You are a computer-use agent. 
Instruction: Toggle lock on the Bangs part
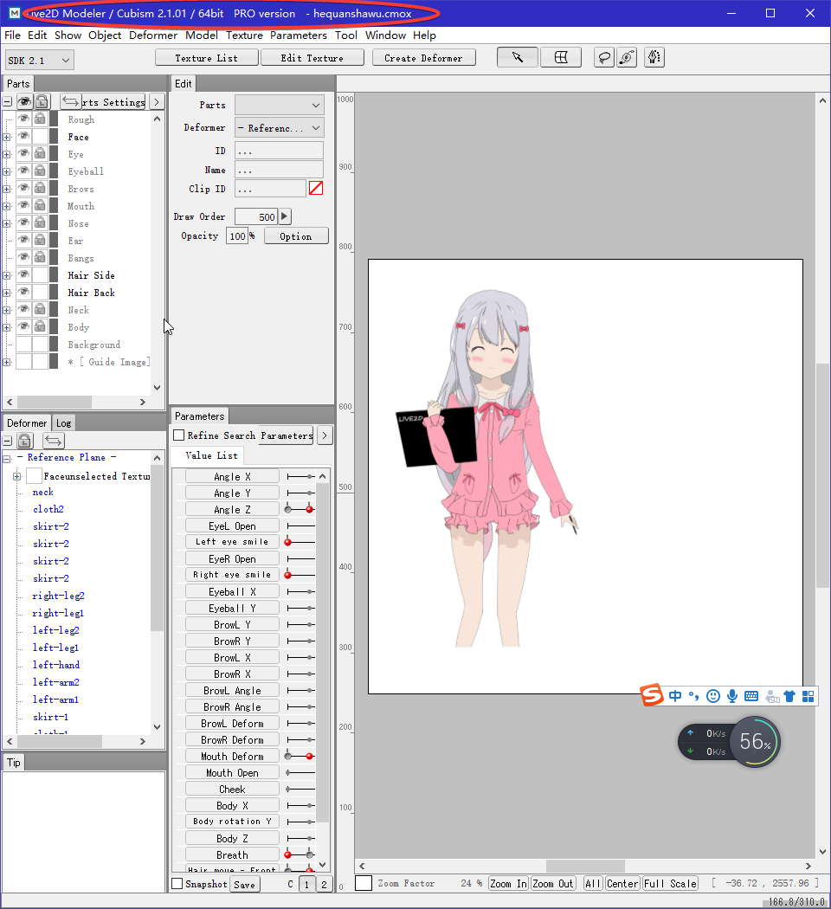pos(40,257)
